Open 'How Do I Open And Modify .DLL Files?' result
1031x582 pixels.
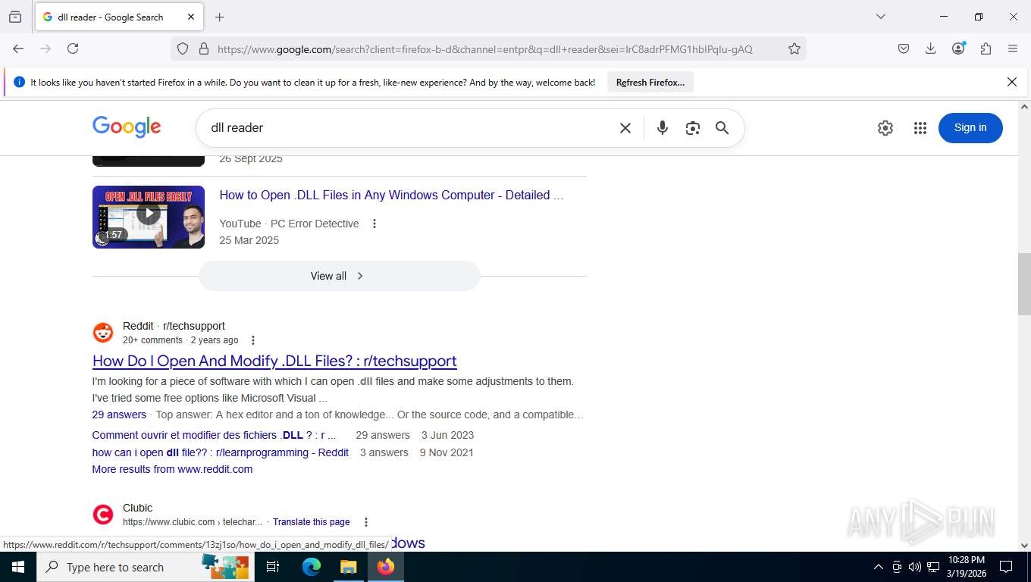click(274, 361)
